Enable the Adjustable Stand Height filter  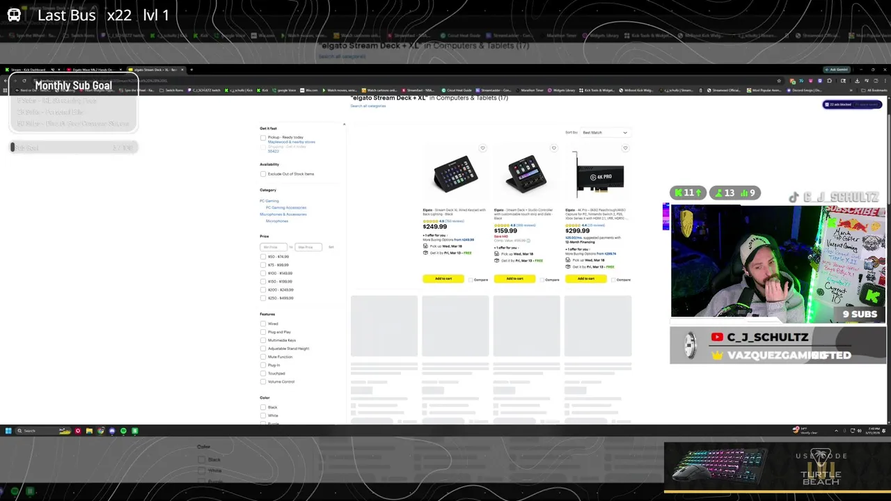pos(263,349)
